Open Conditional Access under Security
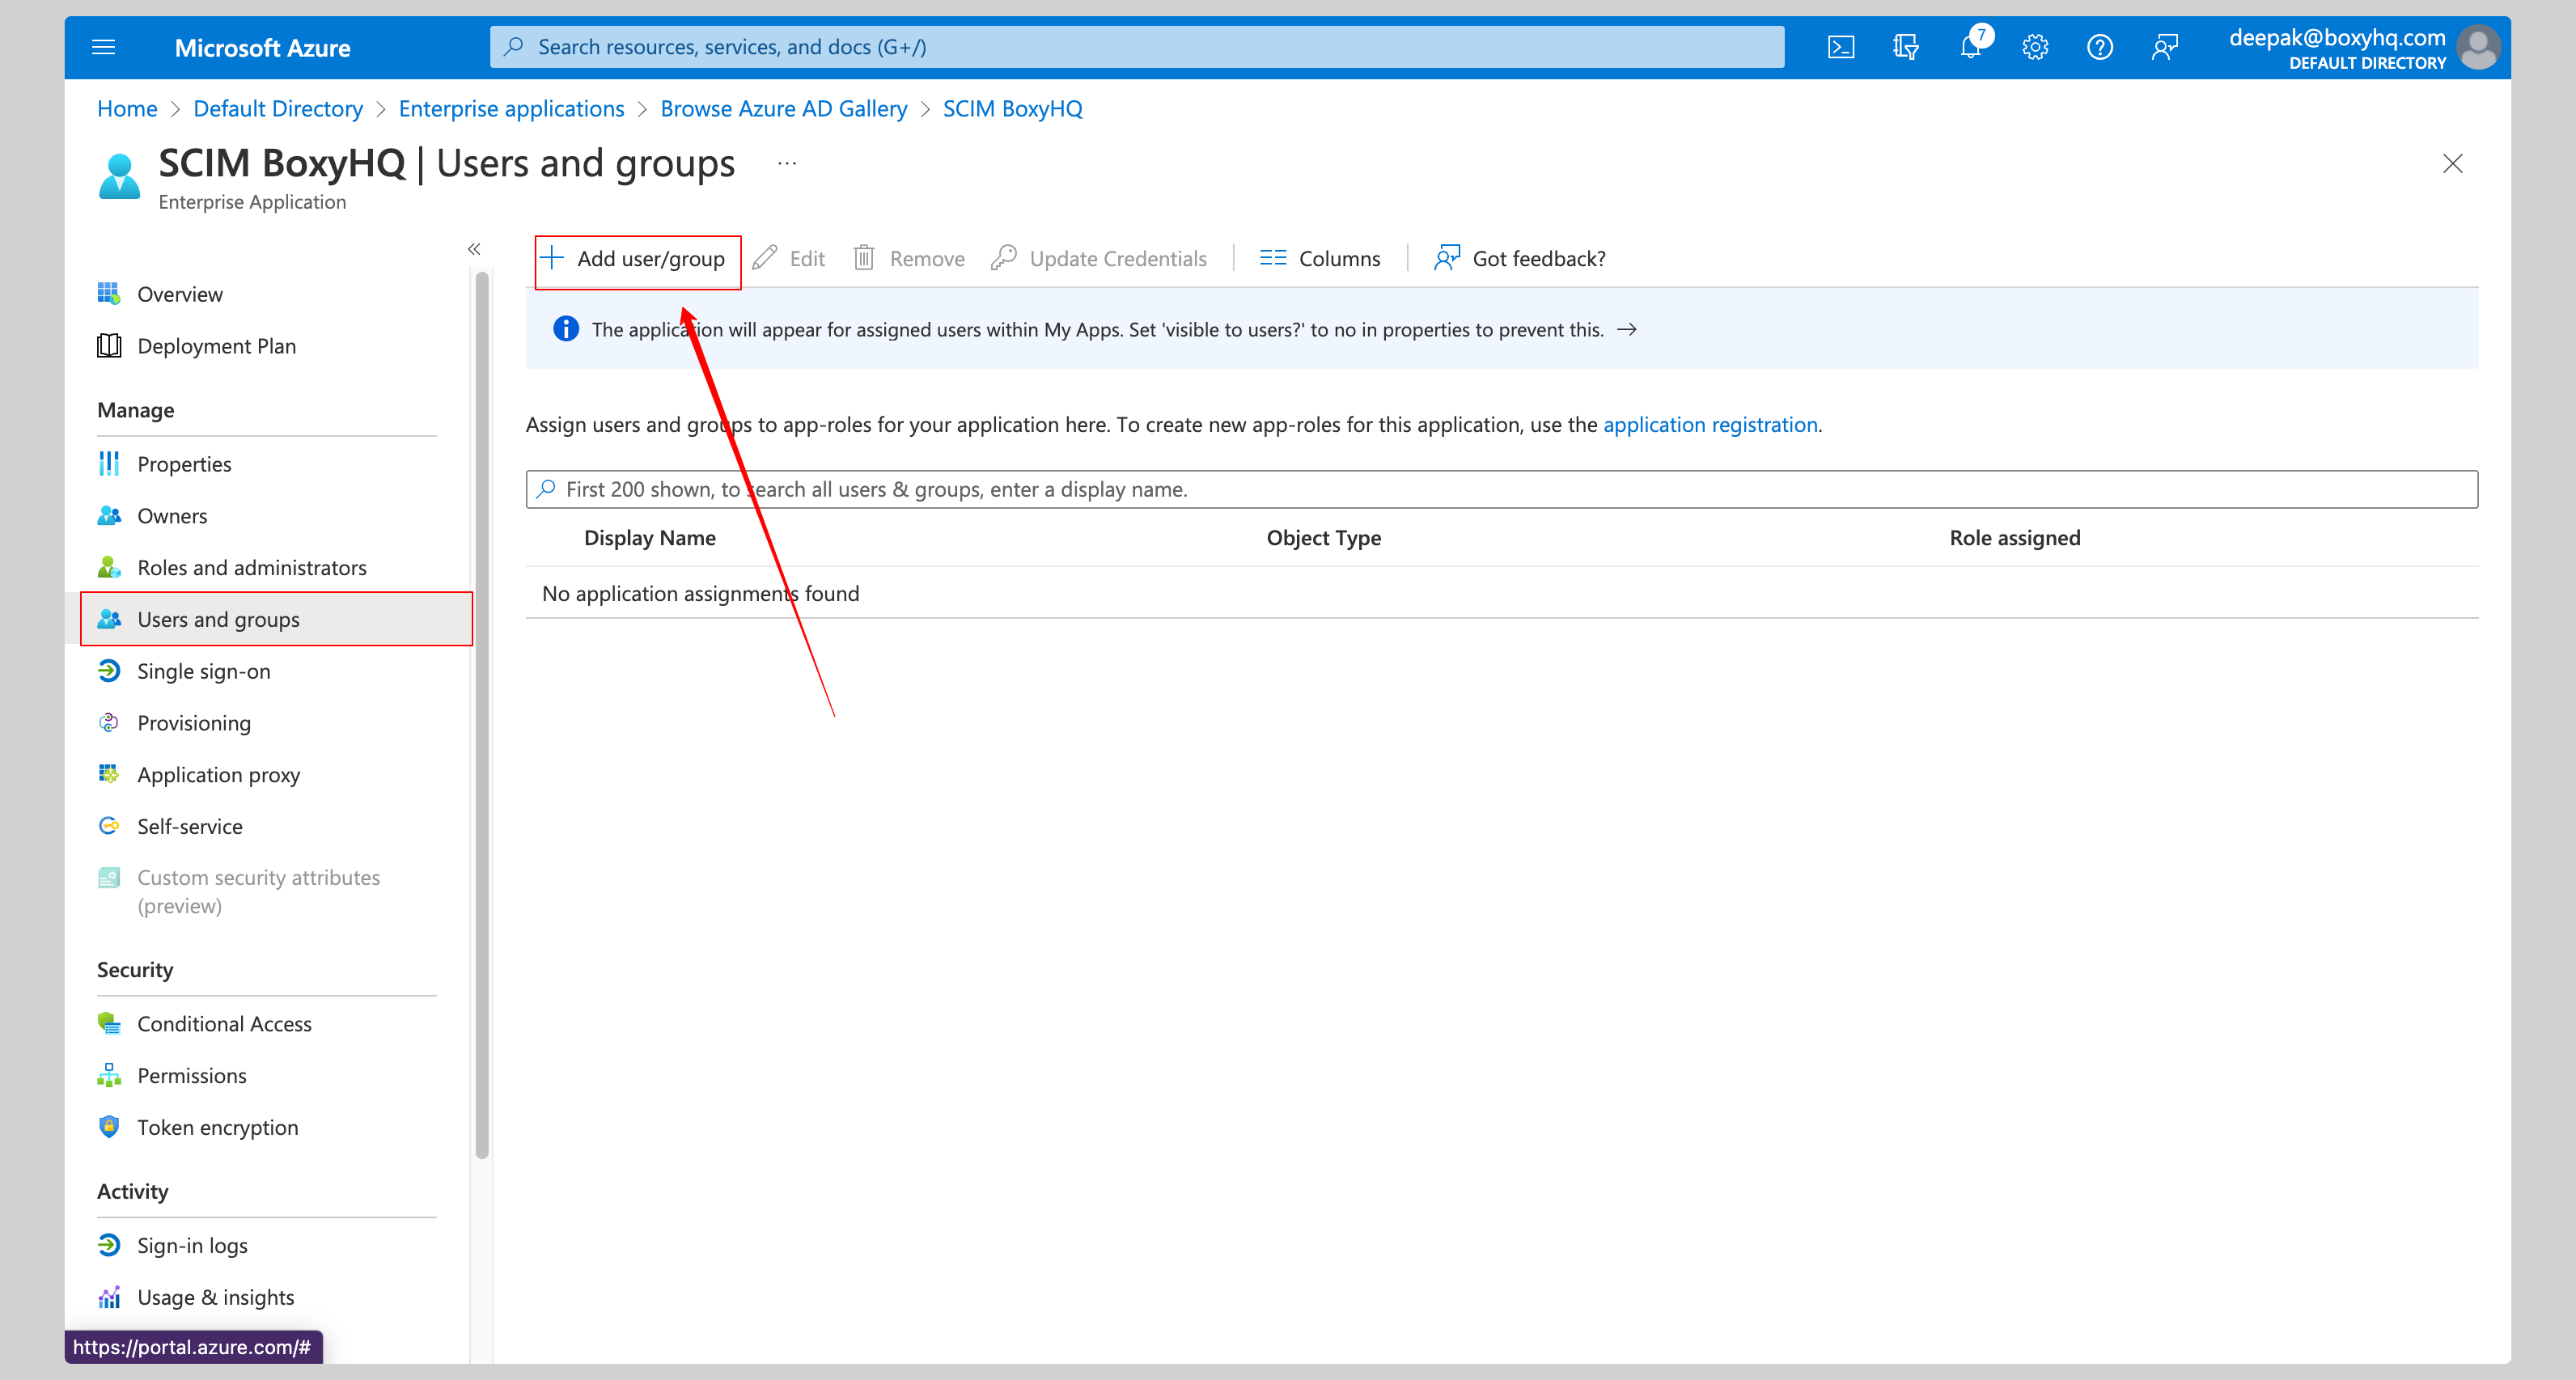 pos(224,1023)
